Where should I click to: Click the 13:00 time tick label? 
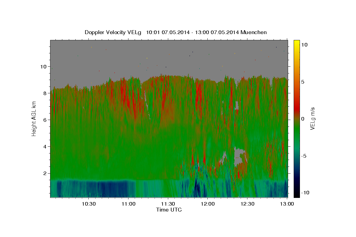tap(287, 204)
